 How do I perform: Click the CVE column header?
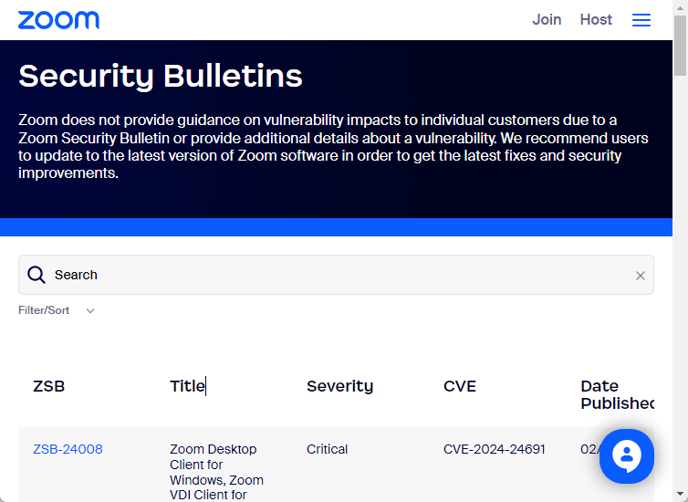(460, 386)
